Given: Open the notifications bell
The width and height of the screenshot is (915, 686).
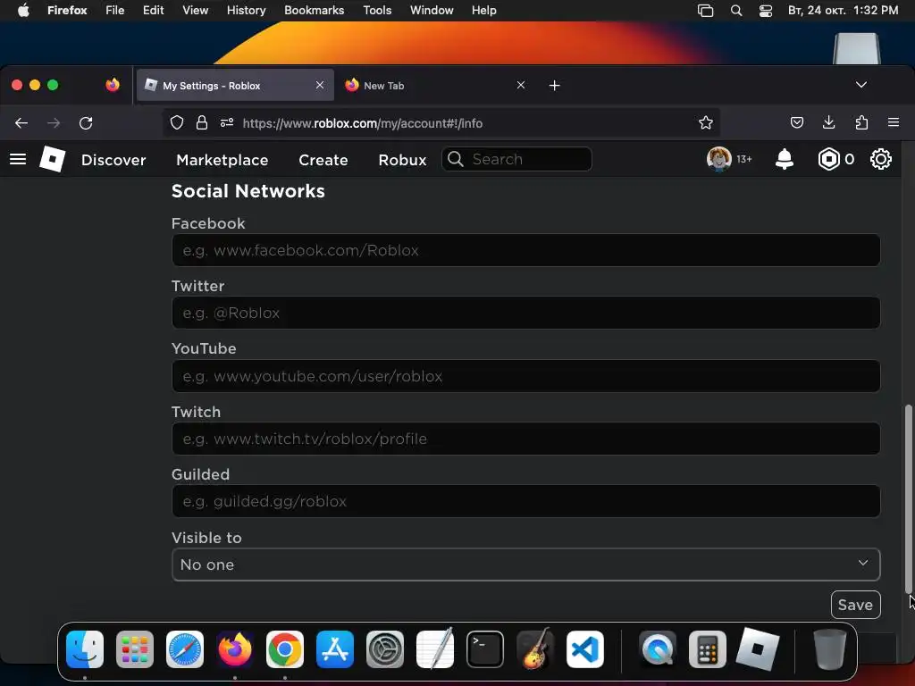Looking at the screenshot, I should coord(785,159).
